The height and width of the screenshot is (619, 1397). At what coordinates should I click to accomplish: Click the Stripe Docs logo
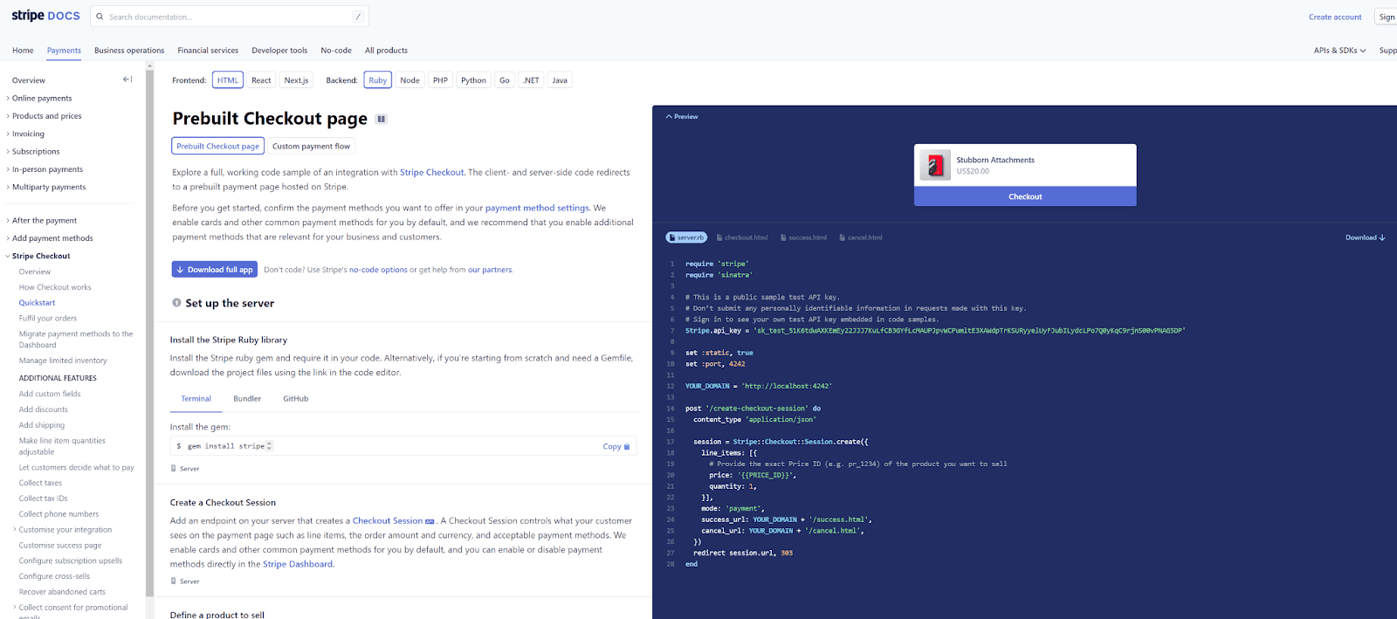45,16
